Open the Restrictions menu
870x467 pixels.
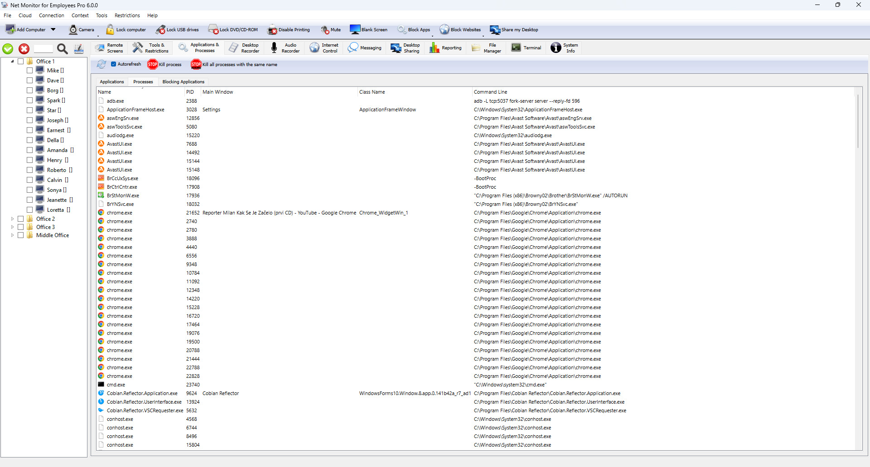[127, 15]
